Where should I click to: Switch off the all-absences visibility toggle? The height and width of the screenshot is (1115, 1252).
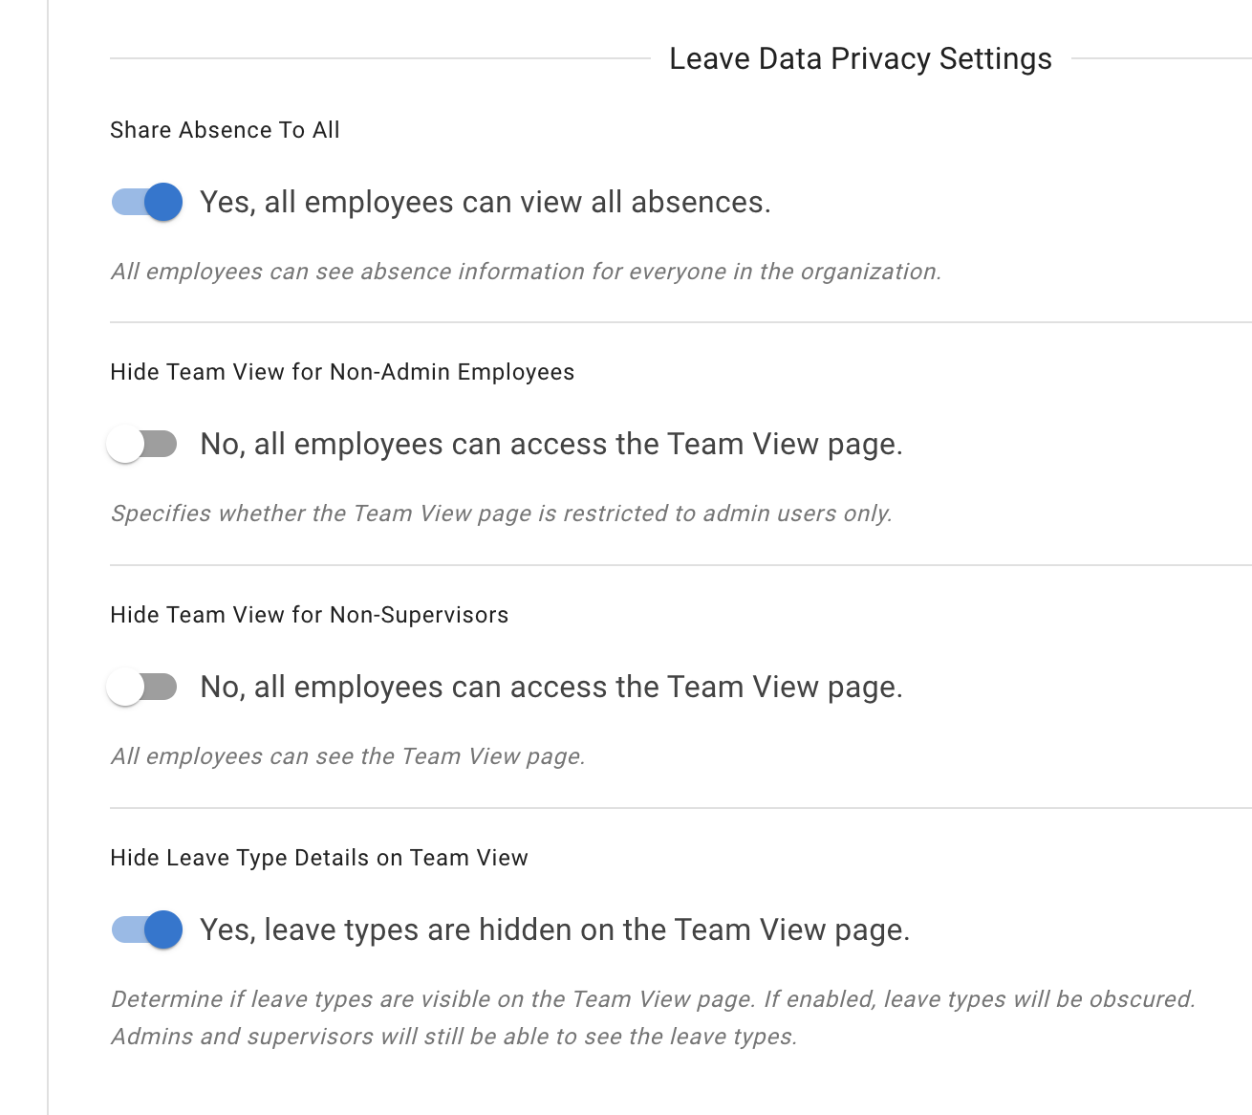click(145, 202)
